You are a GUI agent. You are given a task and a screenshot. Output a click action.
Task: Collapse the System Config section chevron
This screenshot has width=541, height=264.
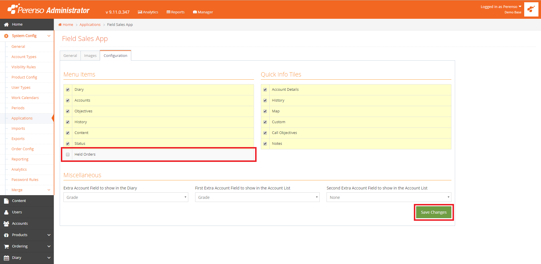(49, 36)
